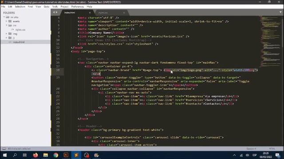Viewport: 284px width, 159px height.
Task: Open the Find menu
Action: click(30, 7)
